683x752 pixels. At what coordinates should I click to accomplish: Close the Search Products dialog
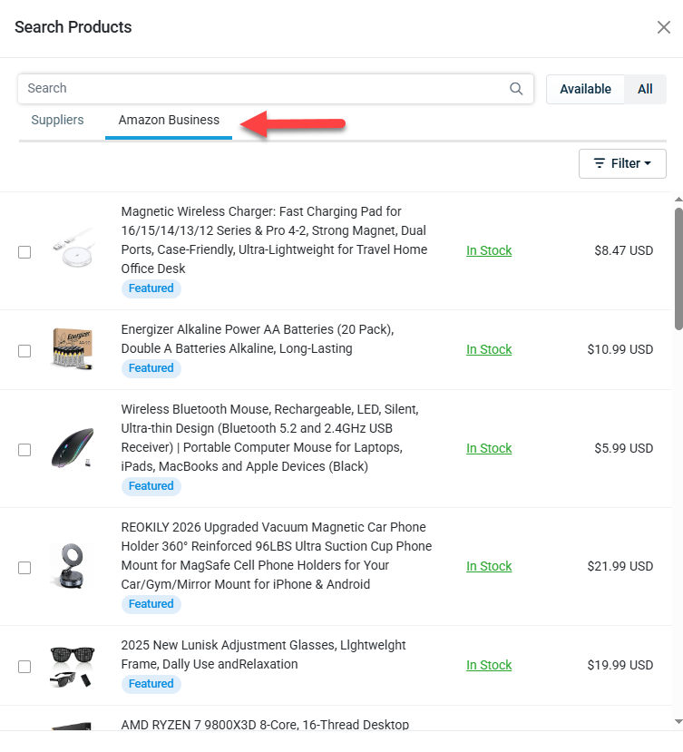tap(664, 27)
